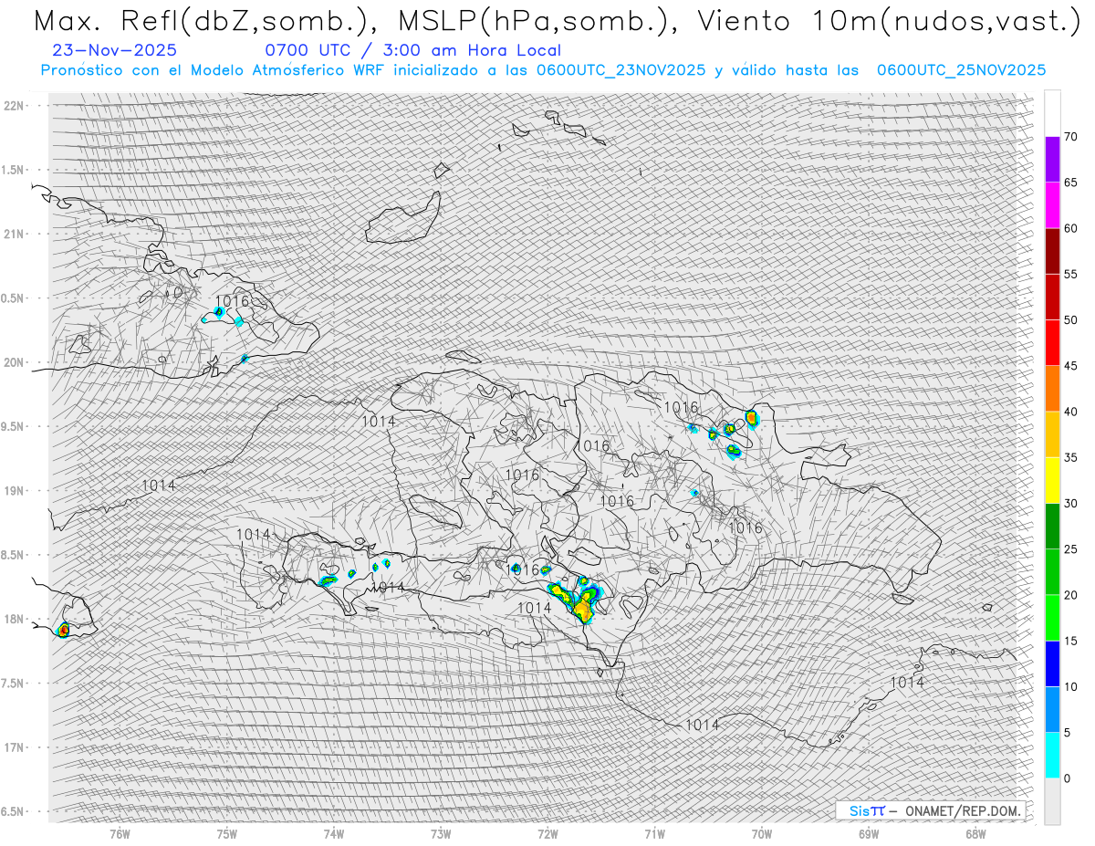This screenshot has width=1095, height=846.
Task: Click the '75W' longitude label
Action: (x=227, y=833)
